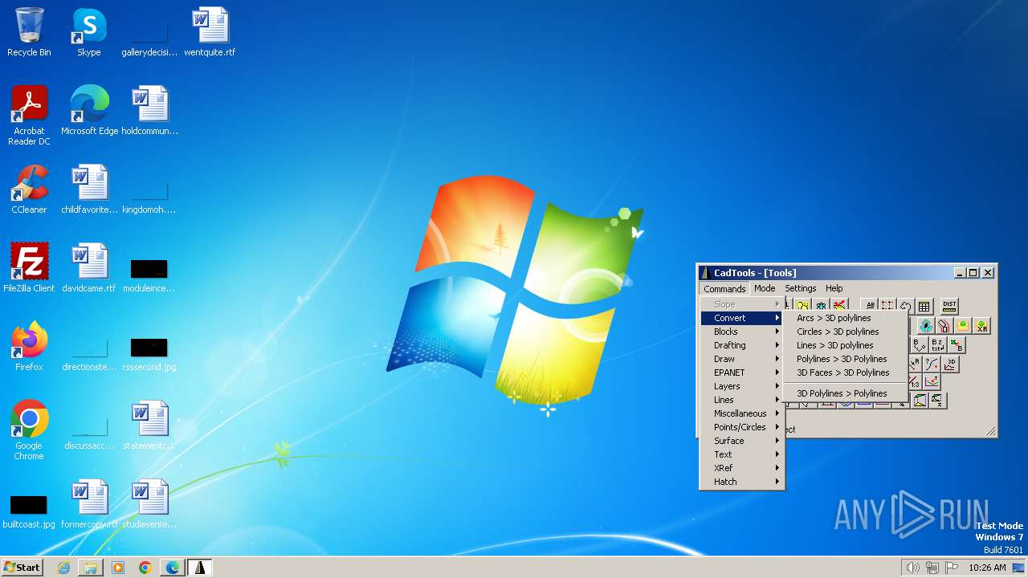
Task: Expand the Text submenu
Action: pos(742,454)
